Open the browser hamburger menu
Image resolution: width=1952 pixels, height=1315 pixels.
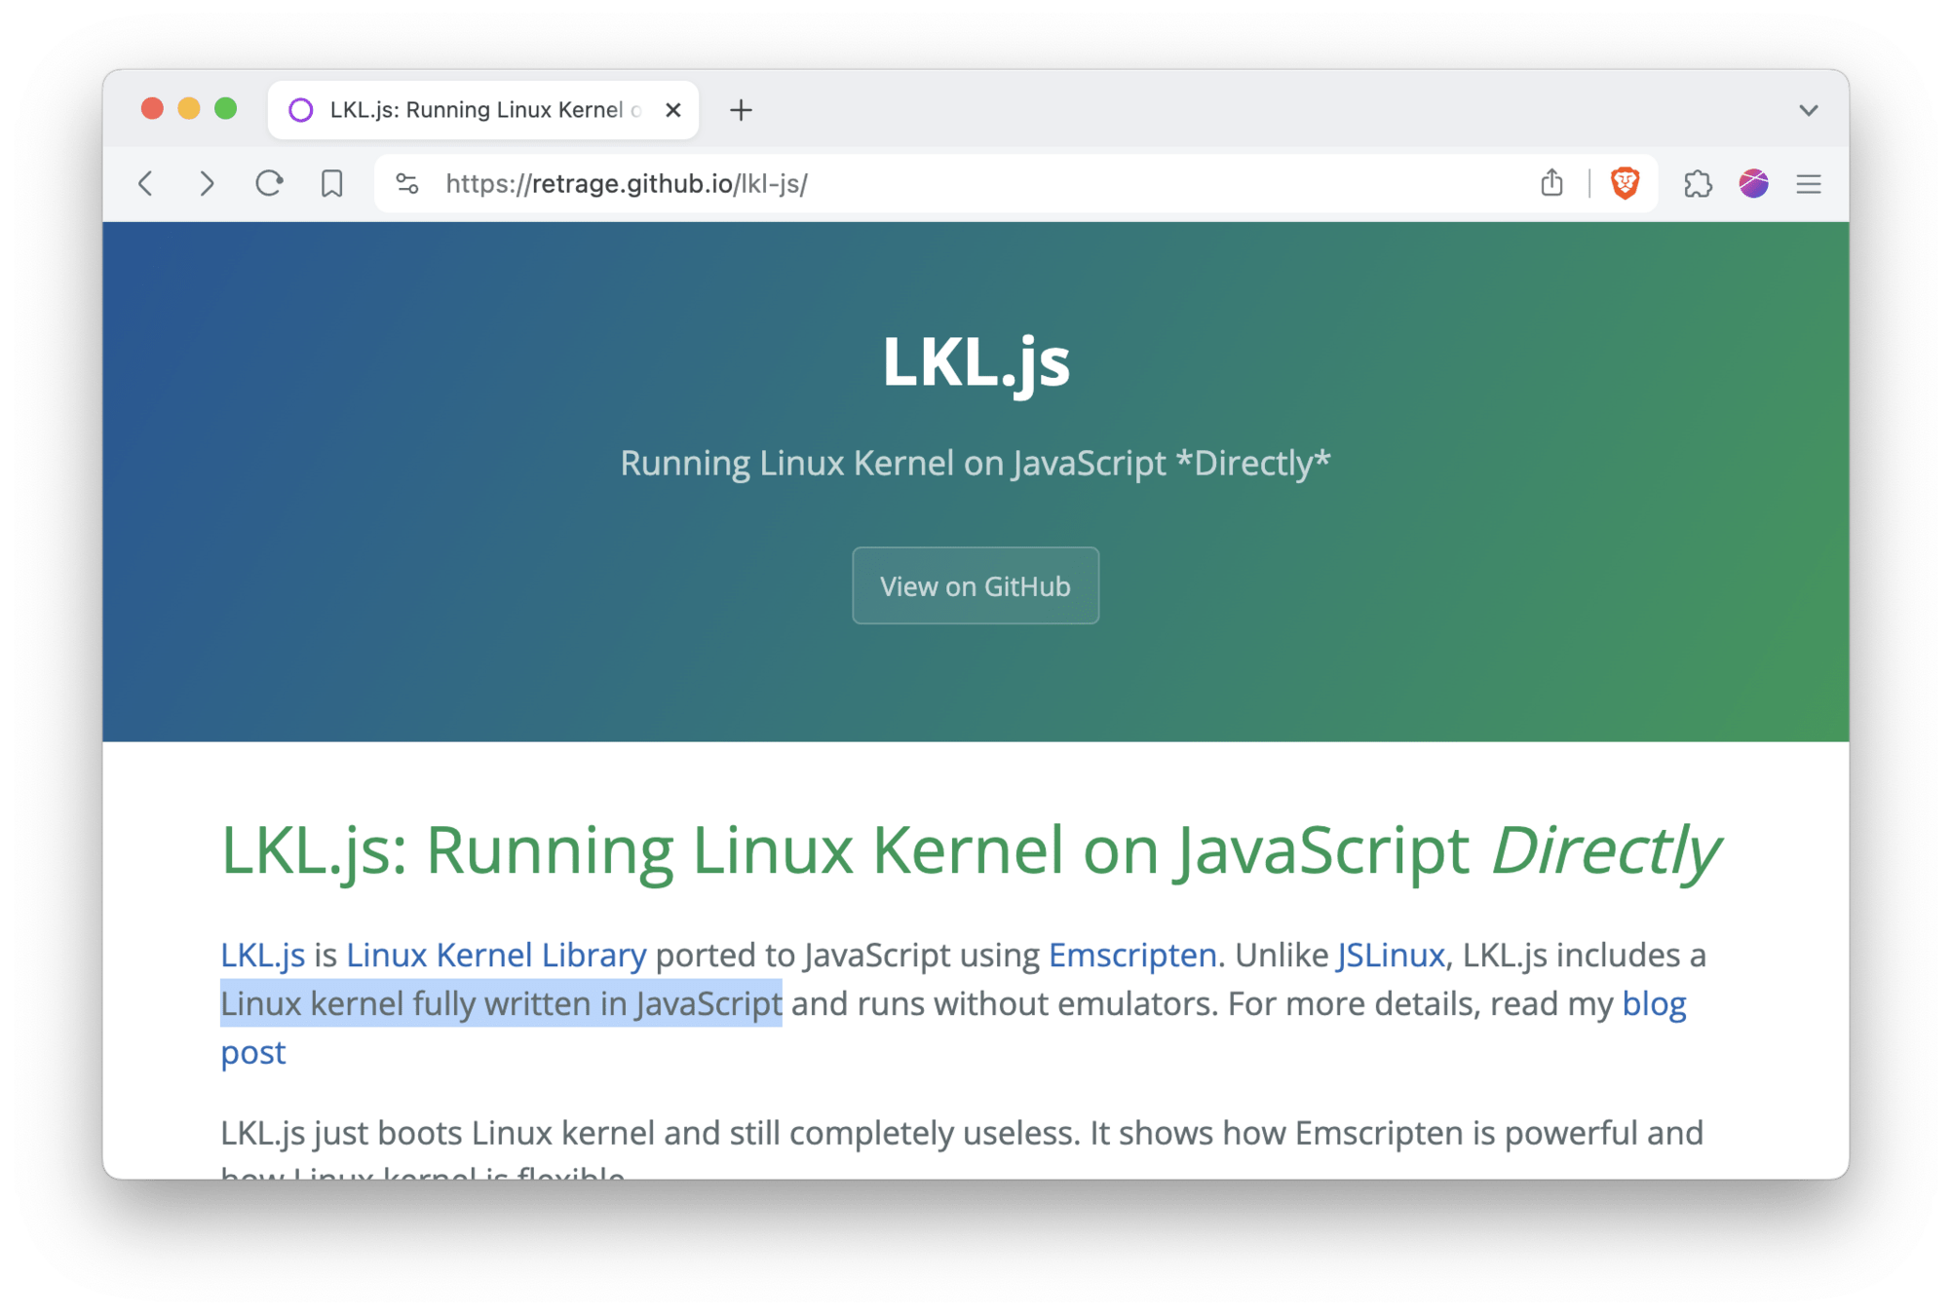click(1809, 183)
